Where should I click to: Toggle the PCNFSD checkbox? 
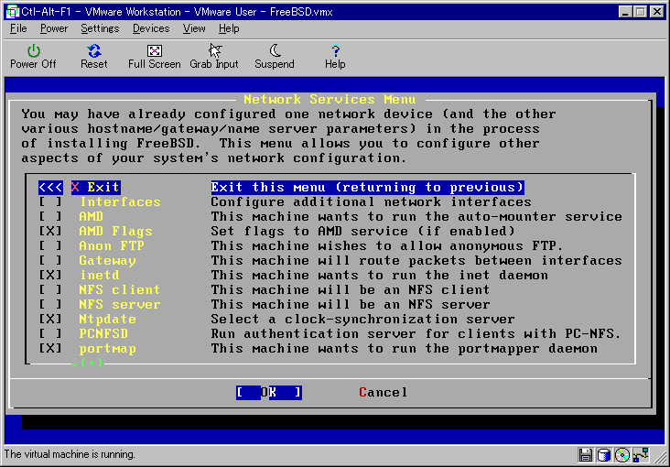pos(50,333)
